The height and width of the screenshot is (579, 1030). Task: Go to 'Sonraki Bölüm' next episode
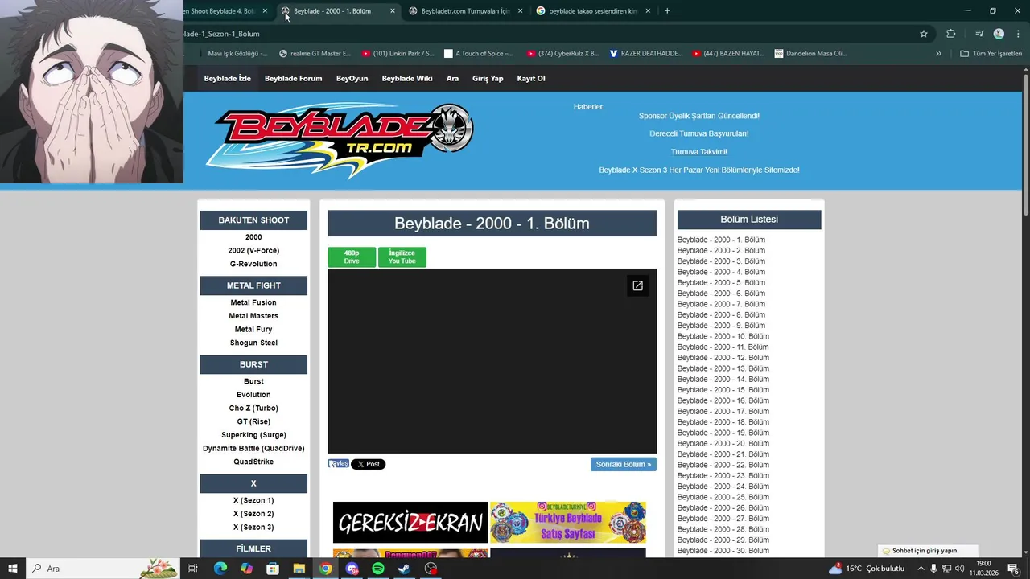point(624,464)
